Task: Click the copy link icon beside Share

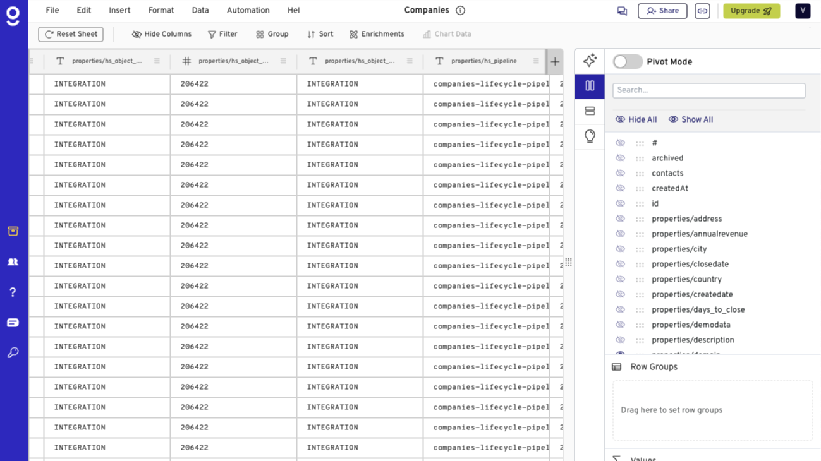Action: (702, 11)
